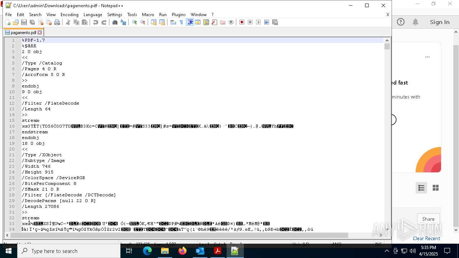Toggle Word wrap toolbar button

pyautogui.click(x=173, y=22)
